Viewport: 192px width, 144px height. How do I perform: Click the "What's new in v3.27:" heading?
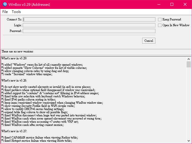click(x=14, y=131)
